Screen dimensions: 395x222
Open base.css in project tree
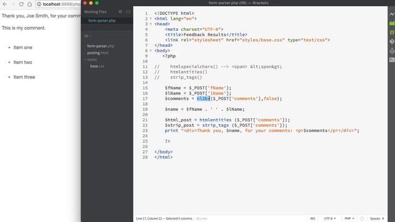pyautogui.click(x=97, y=66)
